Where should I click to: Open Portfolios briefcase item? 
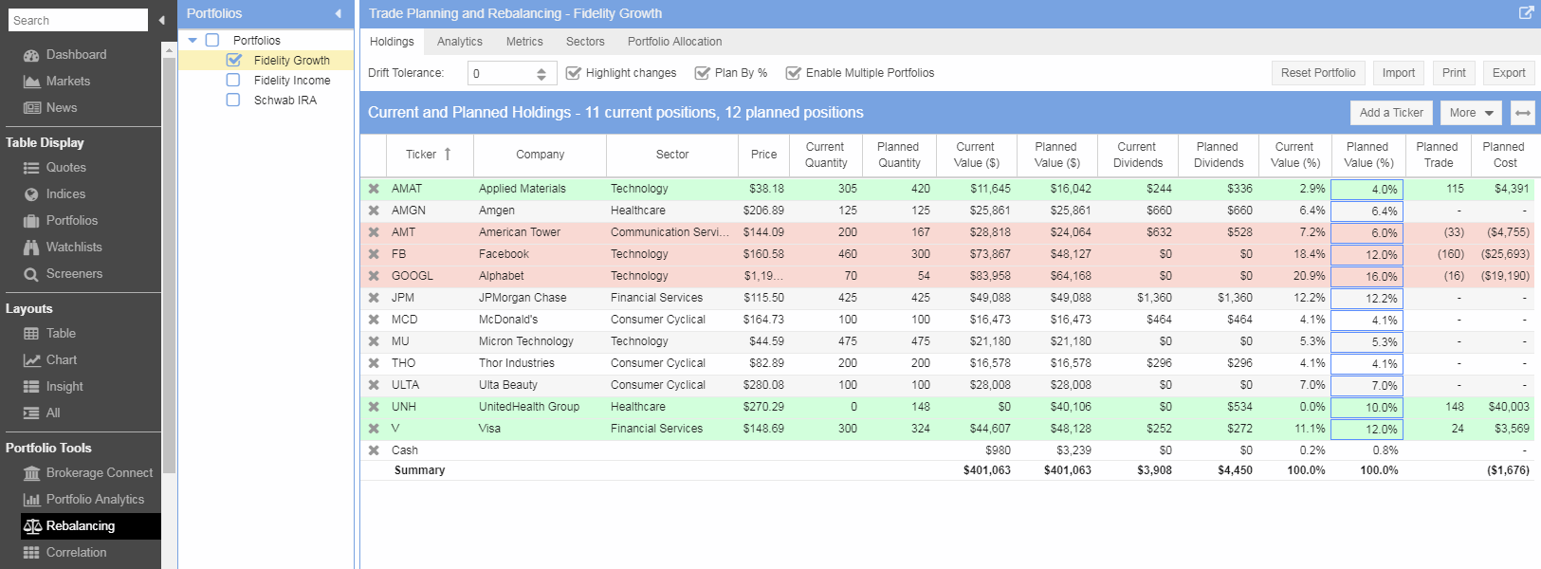pyautogui.click(x=61, y=221)
